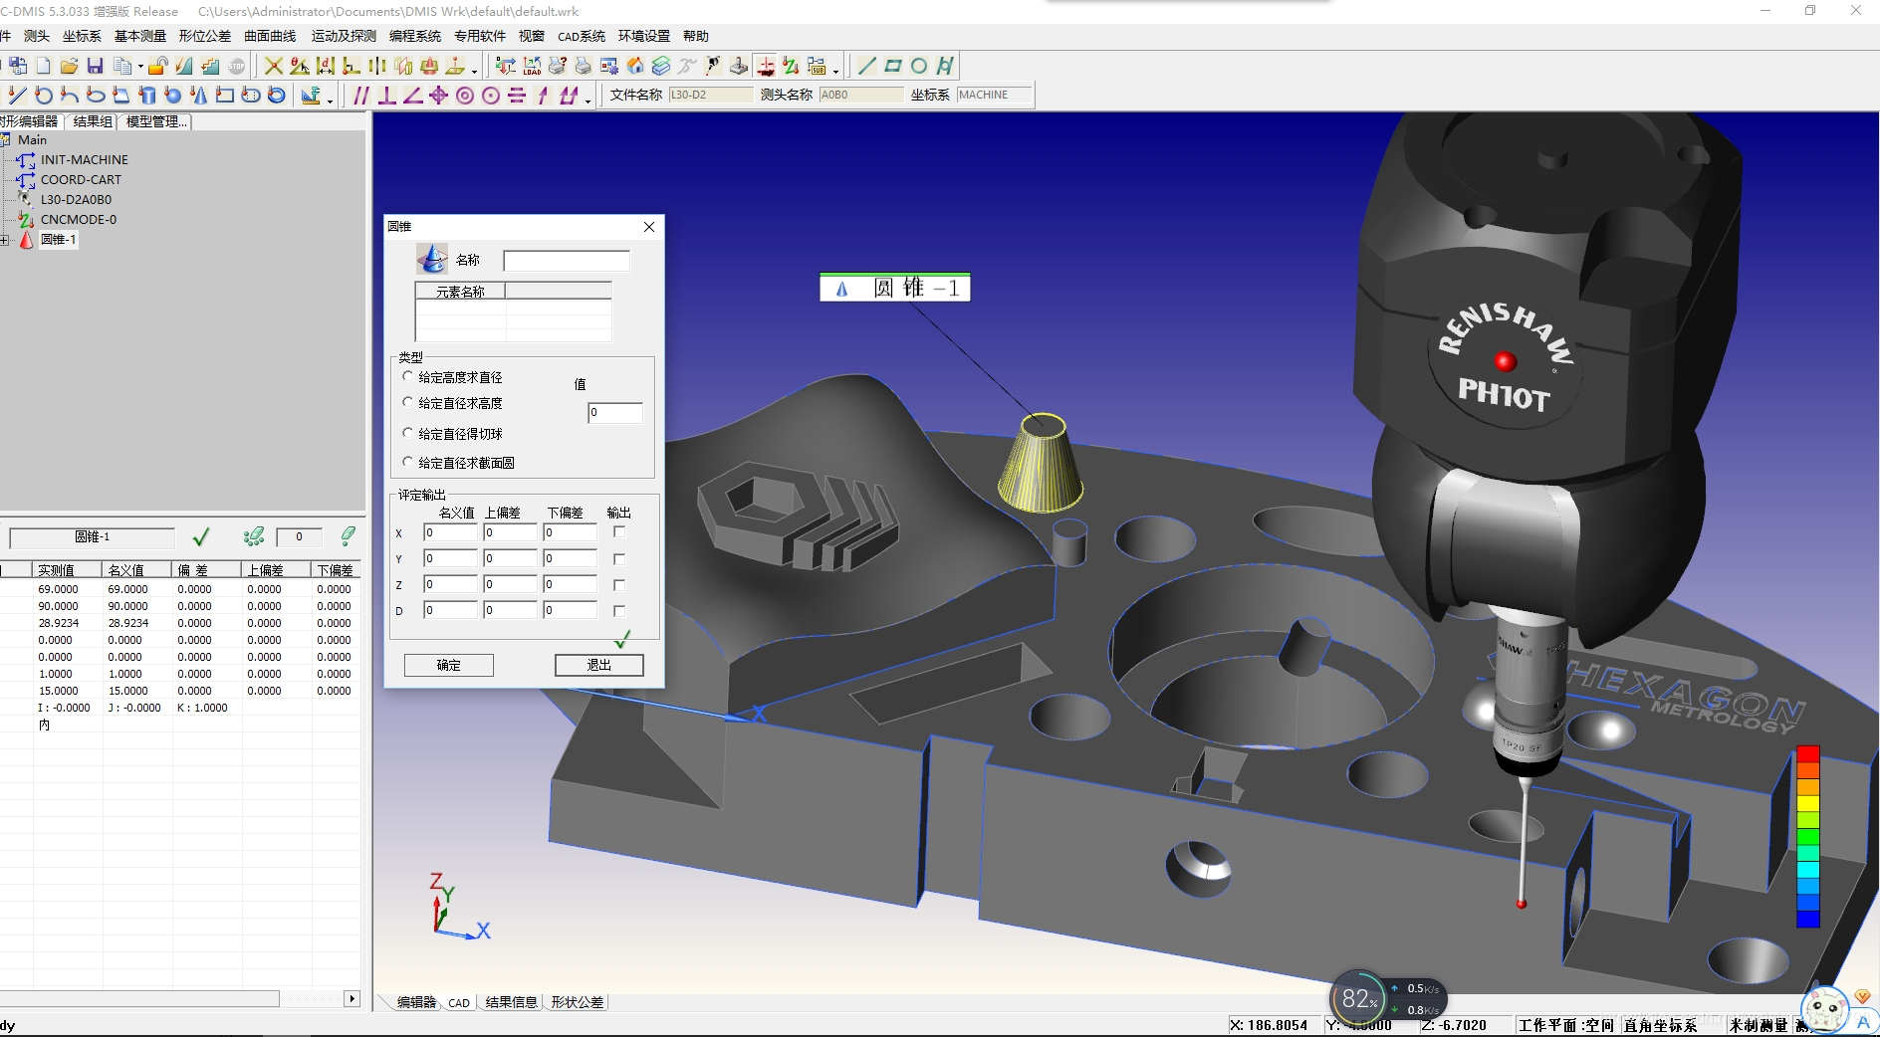This screenshot has height=1037, width=1880.
Task: Select the distance d measurement tool
Action: click(x=326, y=66)
